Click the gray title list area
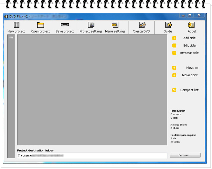This screenshot has width=212, height=169. point(92,90)
